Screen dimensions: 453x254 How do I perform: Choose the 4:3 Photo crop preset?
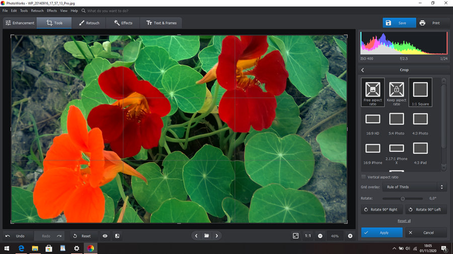[420, 124]
